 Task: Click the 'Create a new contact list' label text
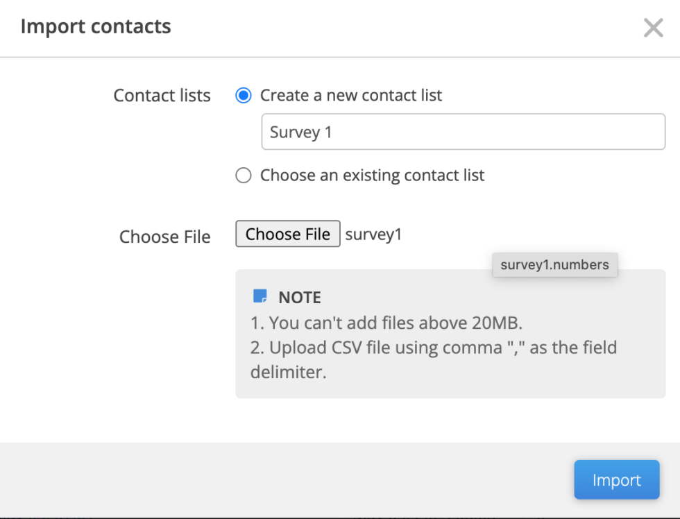[351, 95]
